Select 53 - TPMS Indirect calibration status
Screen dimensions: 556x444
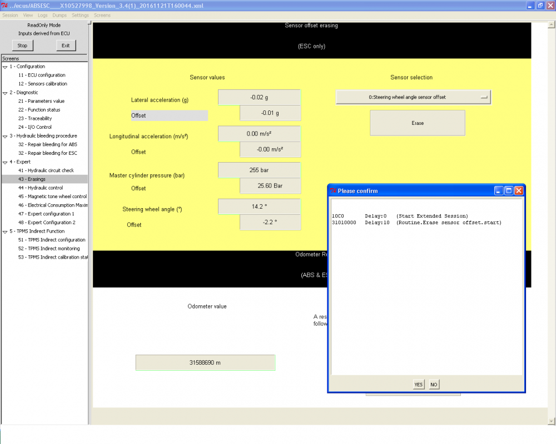52,258
